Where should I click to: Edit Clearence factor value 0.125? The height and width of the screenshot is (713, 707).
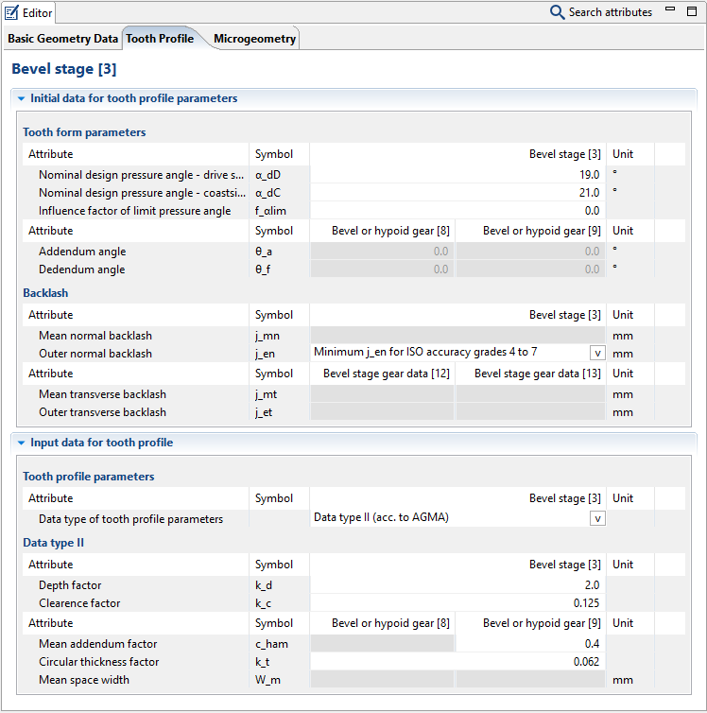click(457, 603)
